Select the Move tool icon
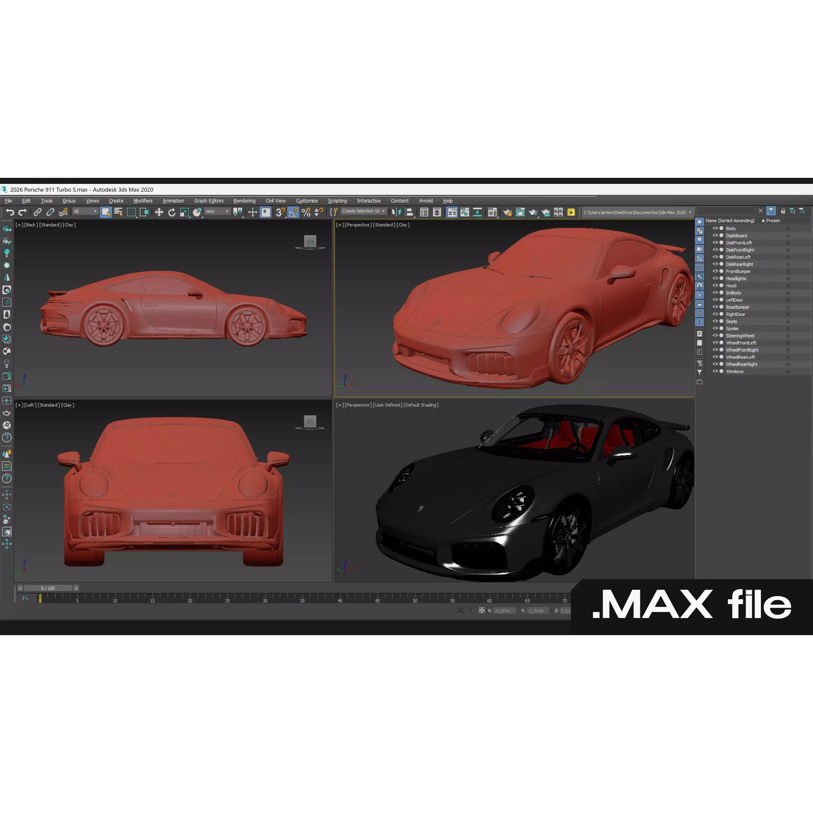The image size is (813, 813). (x=159, y=212)
